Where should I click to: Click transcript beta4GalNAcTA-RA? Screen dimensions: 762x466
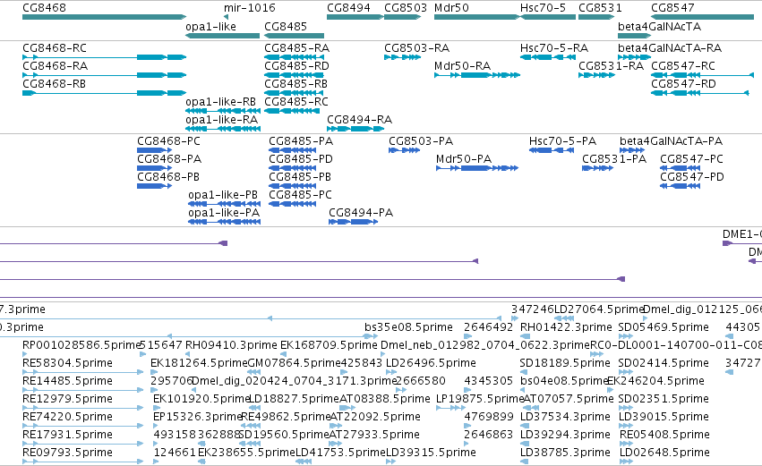pos(634,57)
